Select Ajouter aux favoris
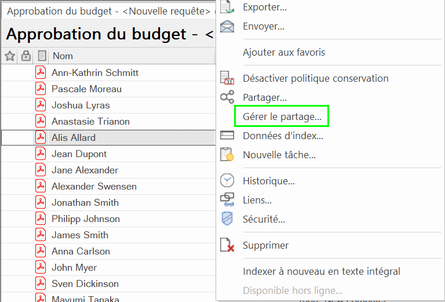The height and width of the screenshot is (302, 445). pyautogui.click(x=284, y=52)
